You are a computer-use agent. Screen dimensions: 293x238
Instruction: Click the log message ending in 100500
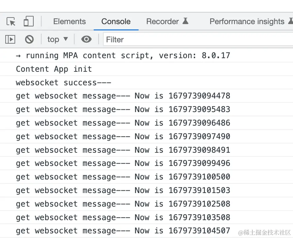(123, 177)
